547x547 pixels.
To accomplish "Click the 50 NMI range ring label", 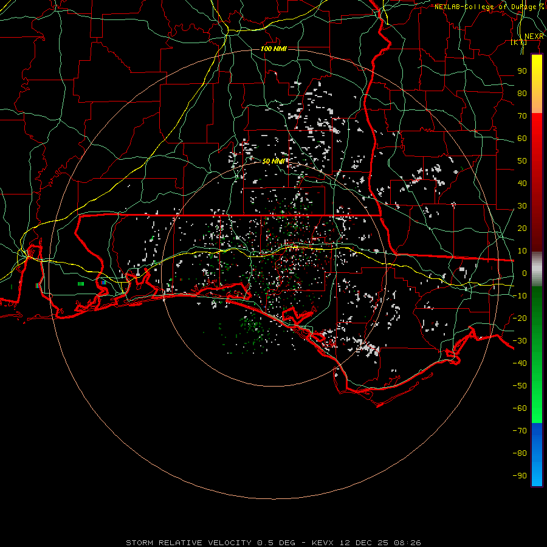I will pos(273,161).
